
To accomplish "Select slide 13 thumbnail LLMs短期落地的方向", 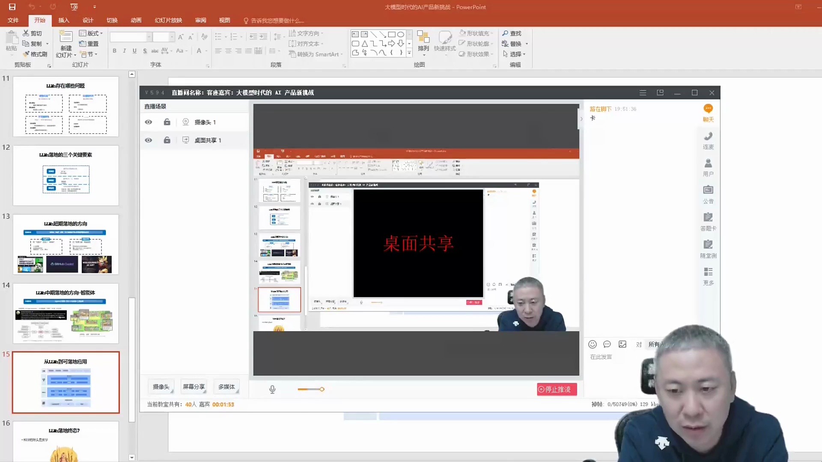I will (66, 245).
